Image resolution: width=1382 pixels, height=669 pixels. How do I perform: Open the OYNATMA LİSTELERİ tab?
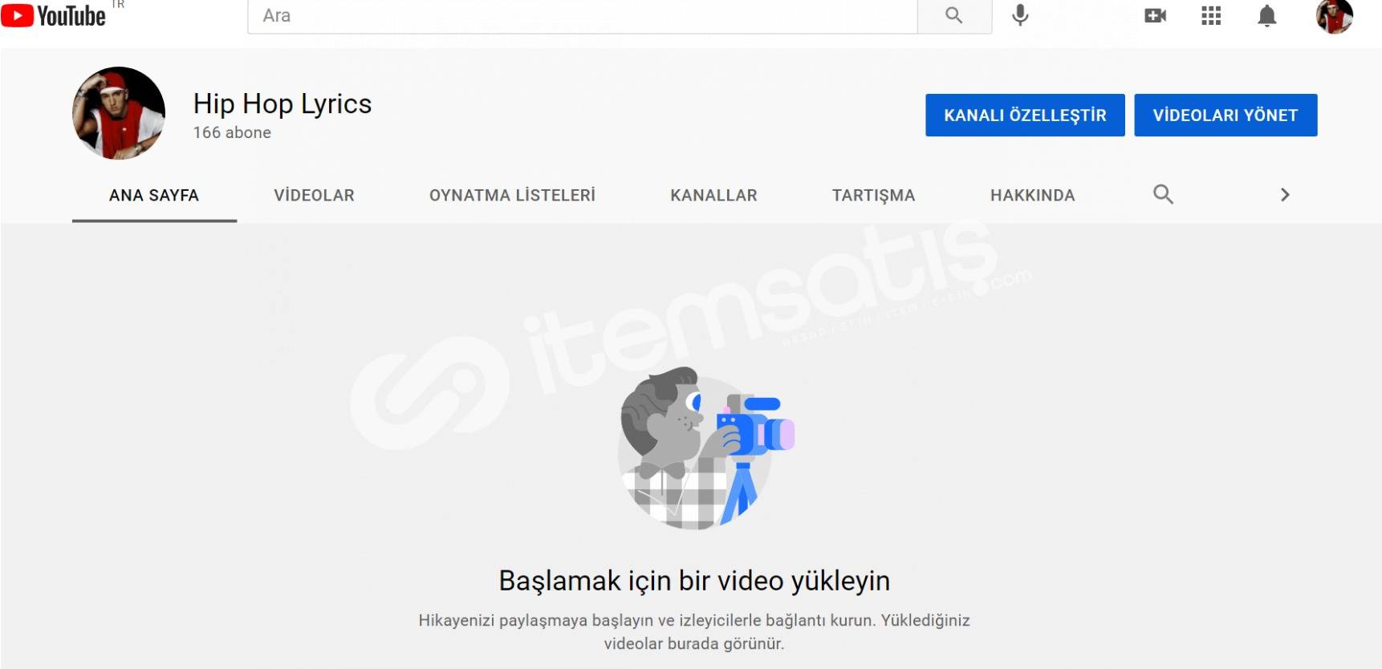tap(512, 195)
